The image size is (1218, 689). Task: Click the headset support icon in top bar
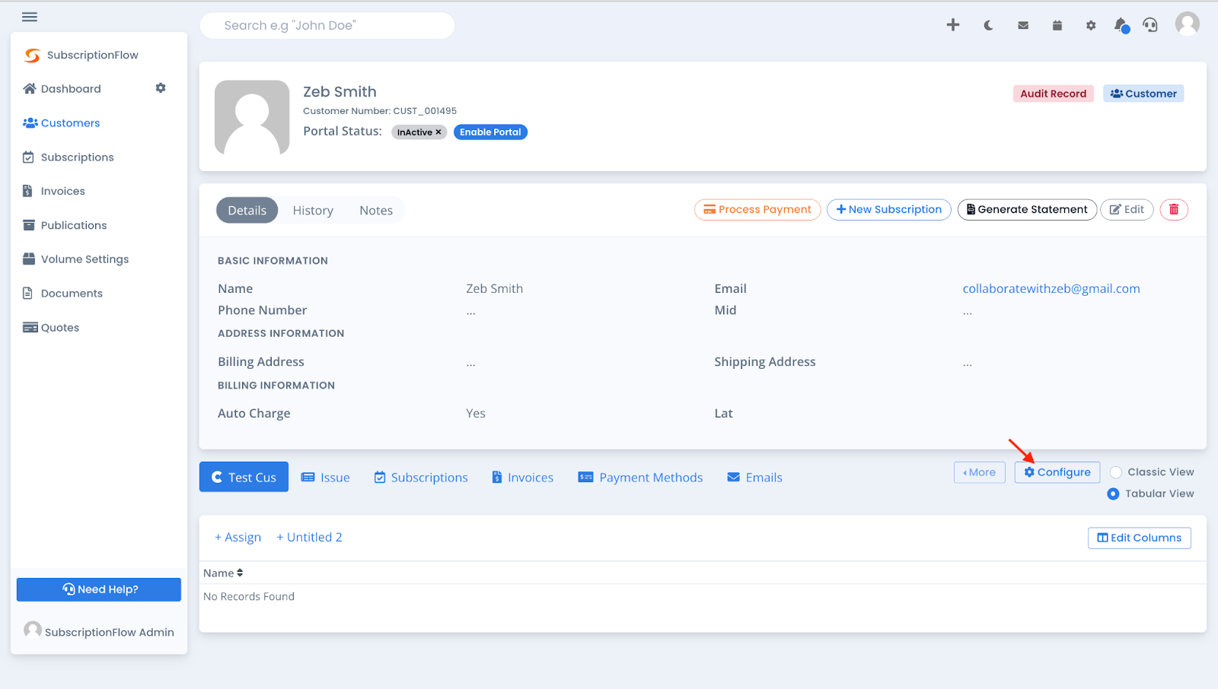(1150, 25)
